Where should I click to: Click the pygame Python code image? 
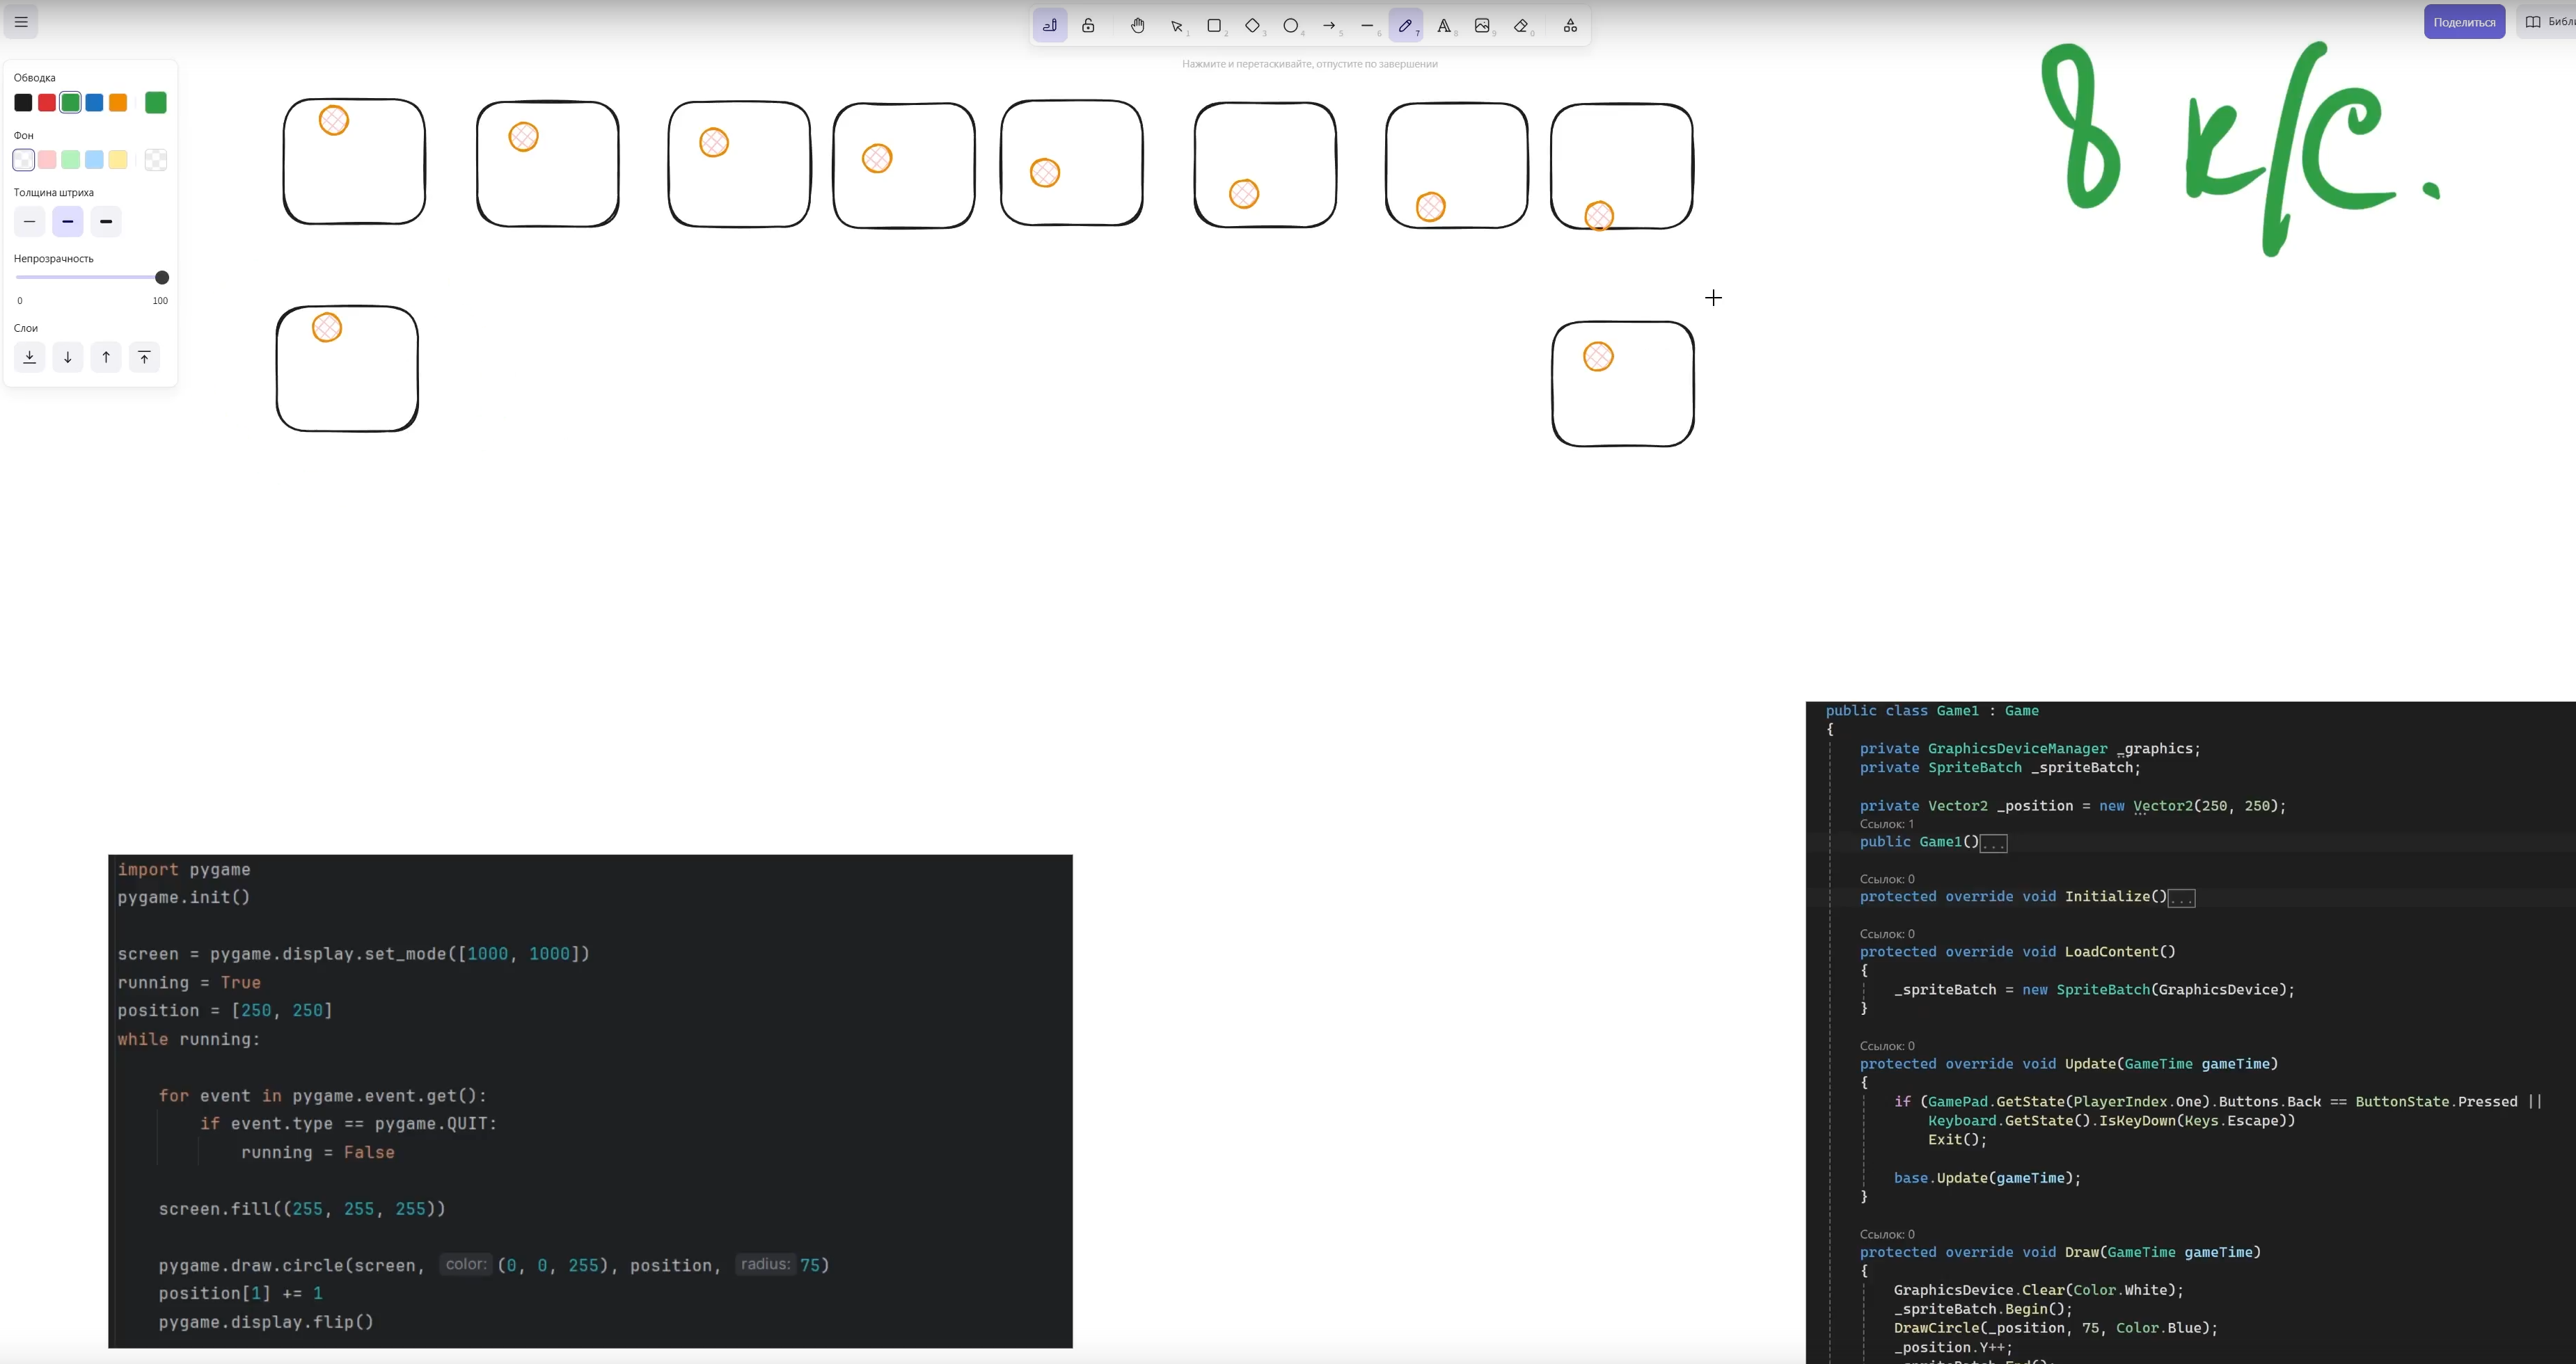590,1101
